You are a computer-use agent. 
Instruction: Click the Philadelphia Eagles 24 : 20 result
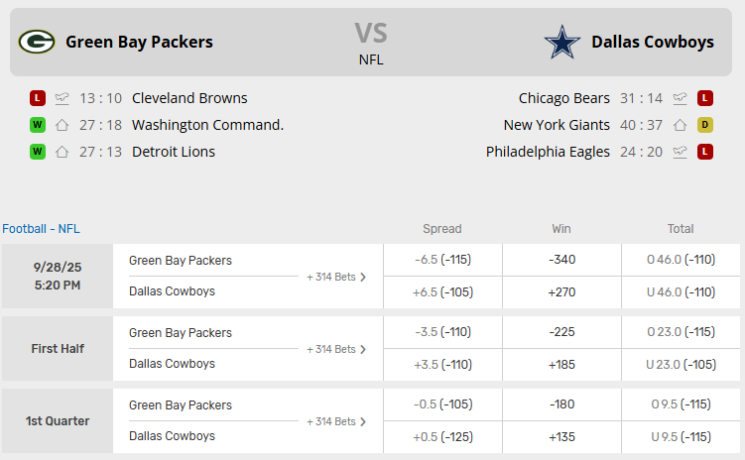click(643, 152)
